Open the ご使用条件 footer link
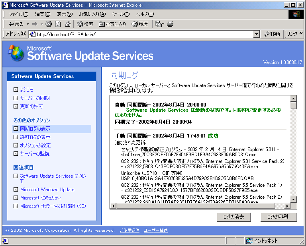306x246 pixels. coord(129,231)
